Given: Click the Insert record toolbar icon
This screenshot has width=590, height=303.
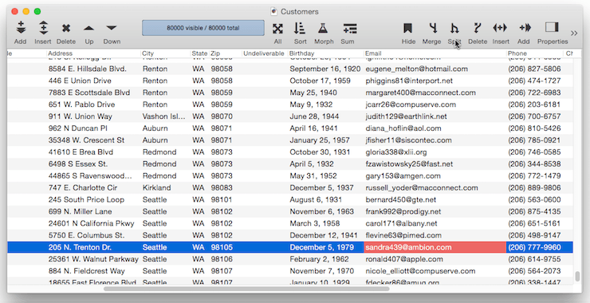Looking at the screenshot, I should [x=43, y=28].
